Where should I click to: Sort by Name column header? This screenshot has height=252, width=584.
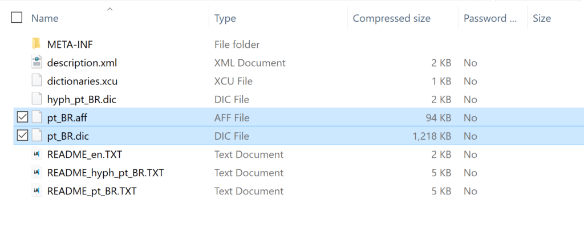44,18
